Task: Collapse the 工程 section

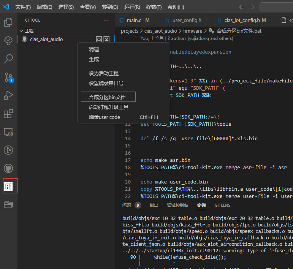Action: pyautogui.click(x=21, y=31)
